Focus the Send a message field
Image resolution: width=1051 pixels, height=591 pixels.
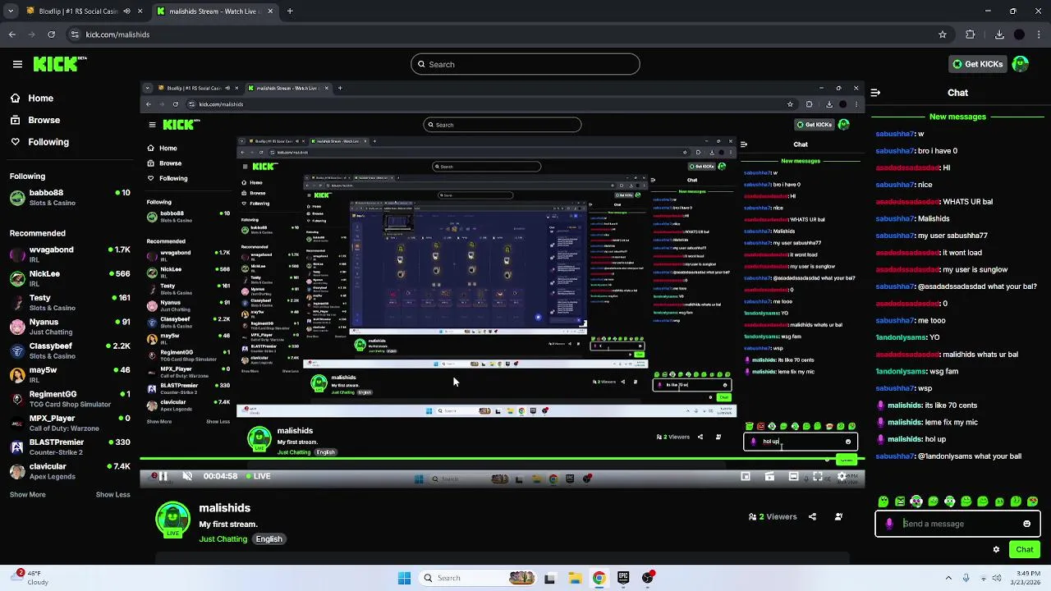958,524
